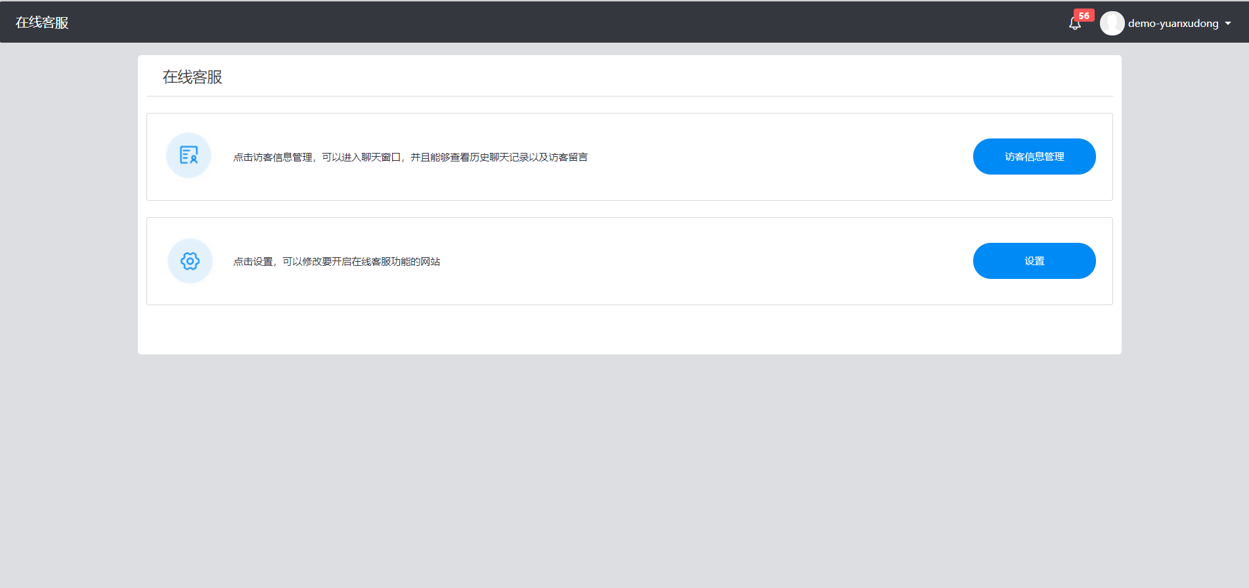Click the settings gear icon
The height and width of the screenshot is (588, 1249).
[190, 261]
